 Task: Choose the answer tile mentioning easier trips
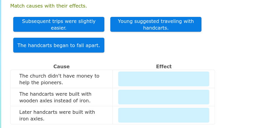pyautogui.click(x=59, y=24)
